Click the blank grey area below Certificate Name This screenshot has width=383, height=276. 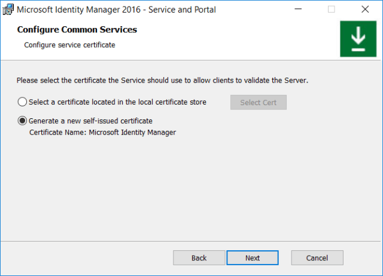(x=191, y=185)
